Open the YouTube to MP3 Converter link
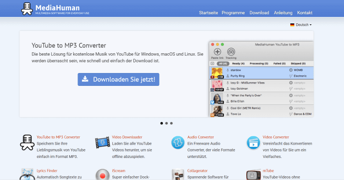The width and height of the screenshot is (344, 180). 58,137
